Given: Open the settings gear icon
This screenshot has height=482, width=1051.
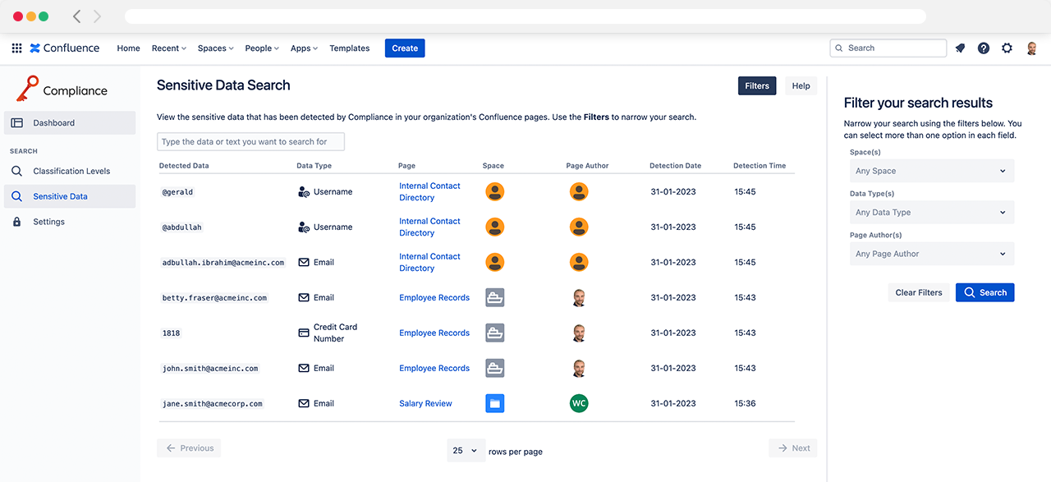Looking at the screenshot, I should click(x=1007, y=48).
